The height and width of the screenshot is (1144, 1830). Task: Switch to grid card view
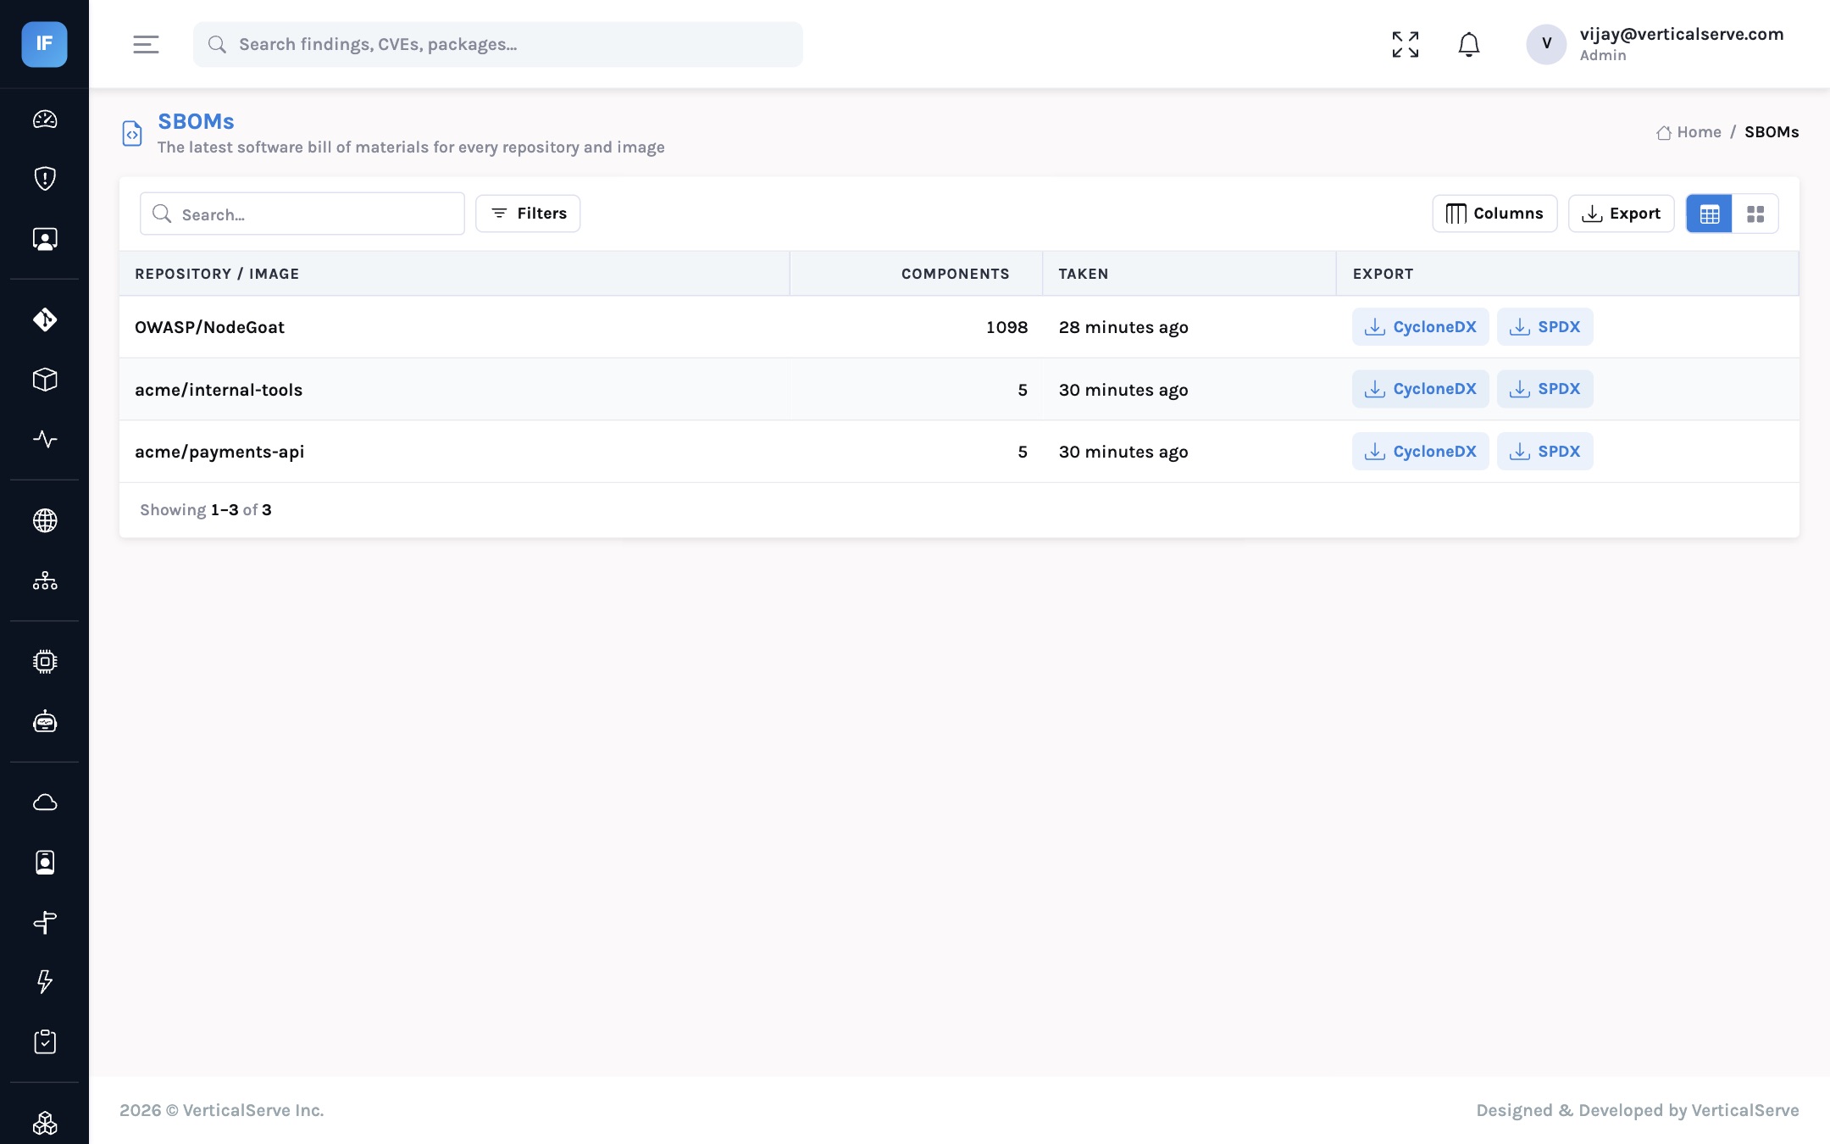point(1755,214)
